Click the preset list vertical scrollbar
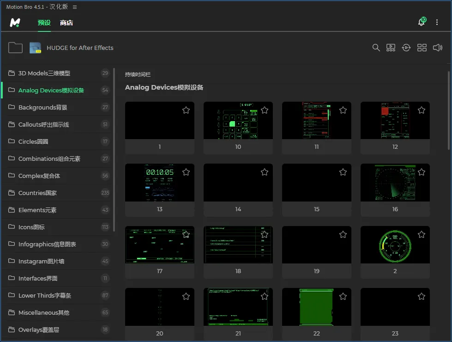 coord(449,111)
